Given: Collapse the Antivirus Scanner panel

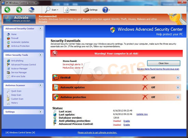Looking at the screenshot, I should (x=40, y=85).
